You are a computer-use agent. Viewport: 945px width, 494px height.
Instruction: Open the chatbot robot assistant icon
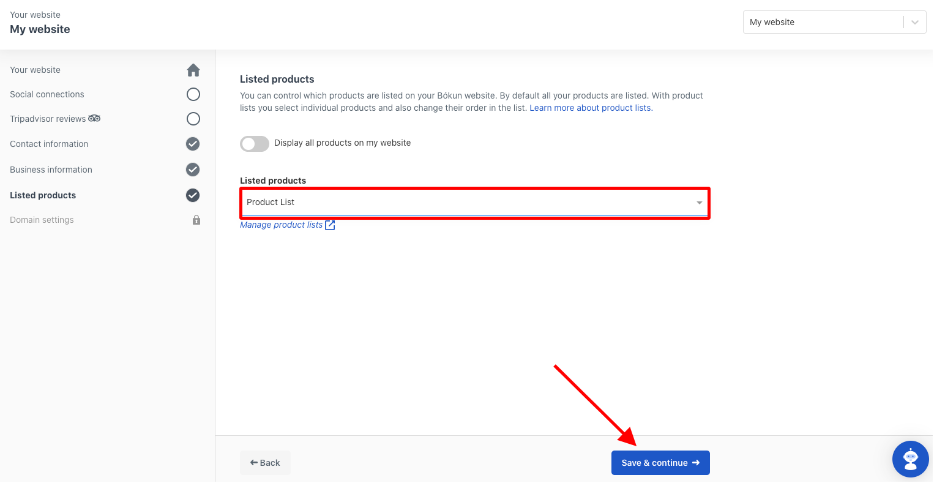click(911, 459)
